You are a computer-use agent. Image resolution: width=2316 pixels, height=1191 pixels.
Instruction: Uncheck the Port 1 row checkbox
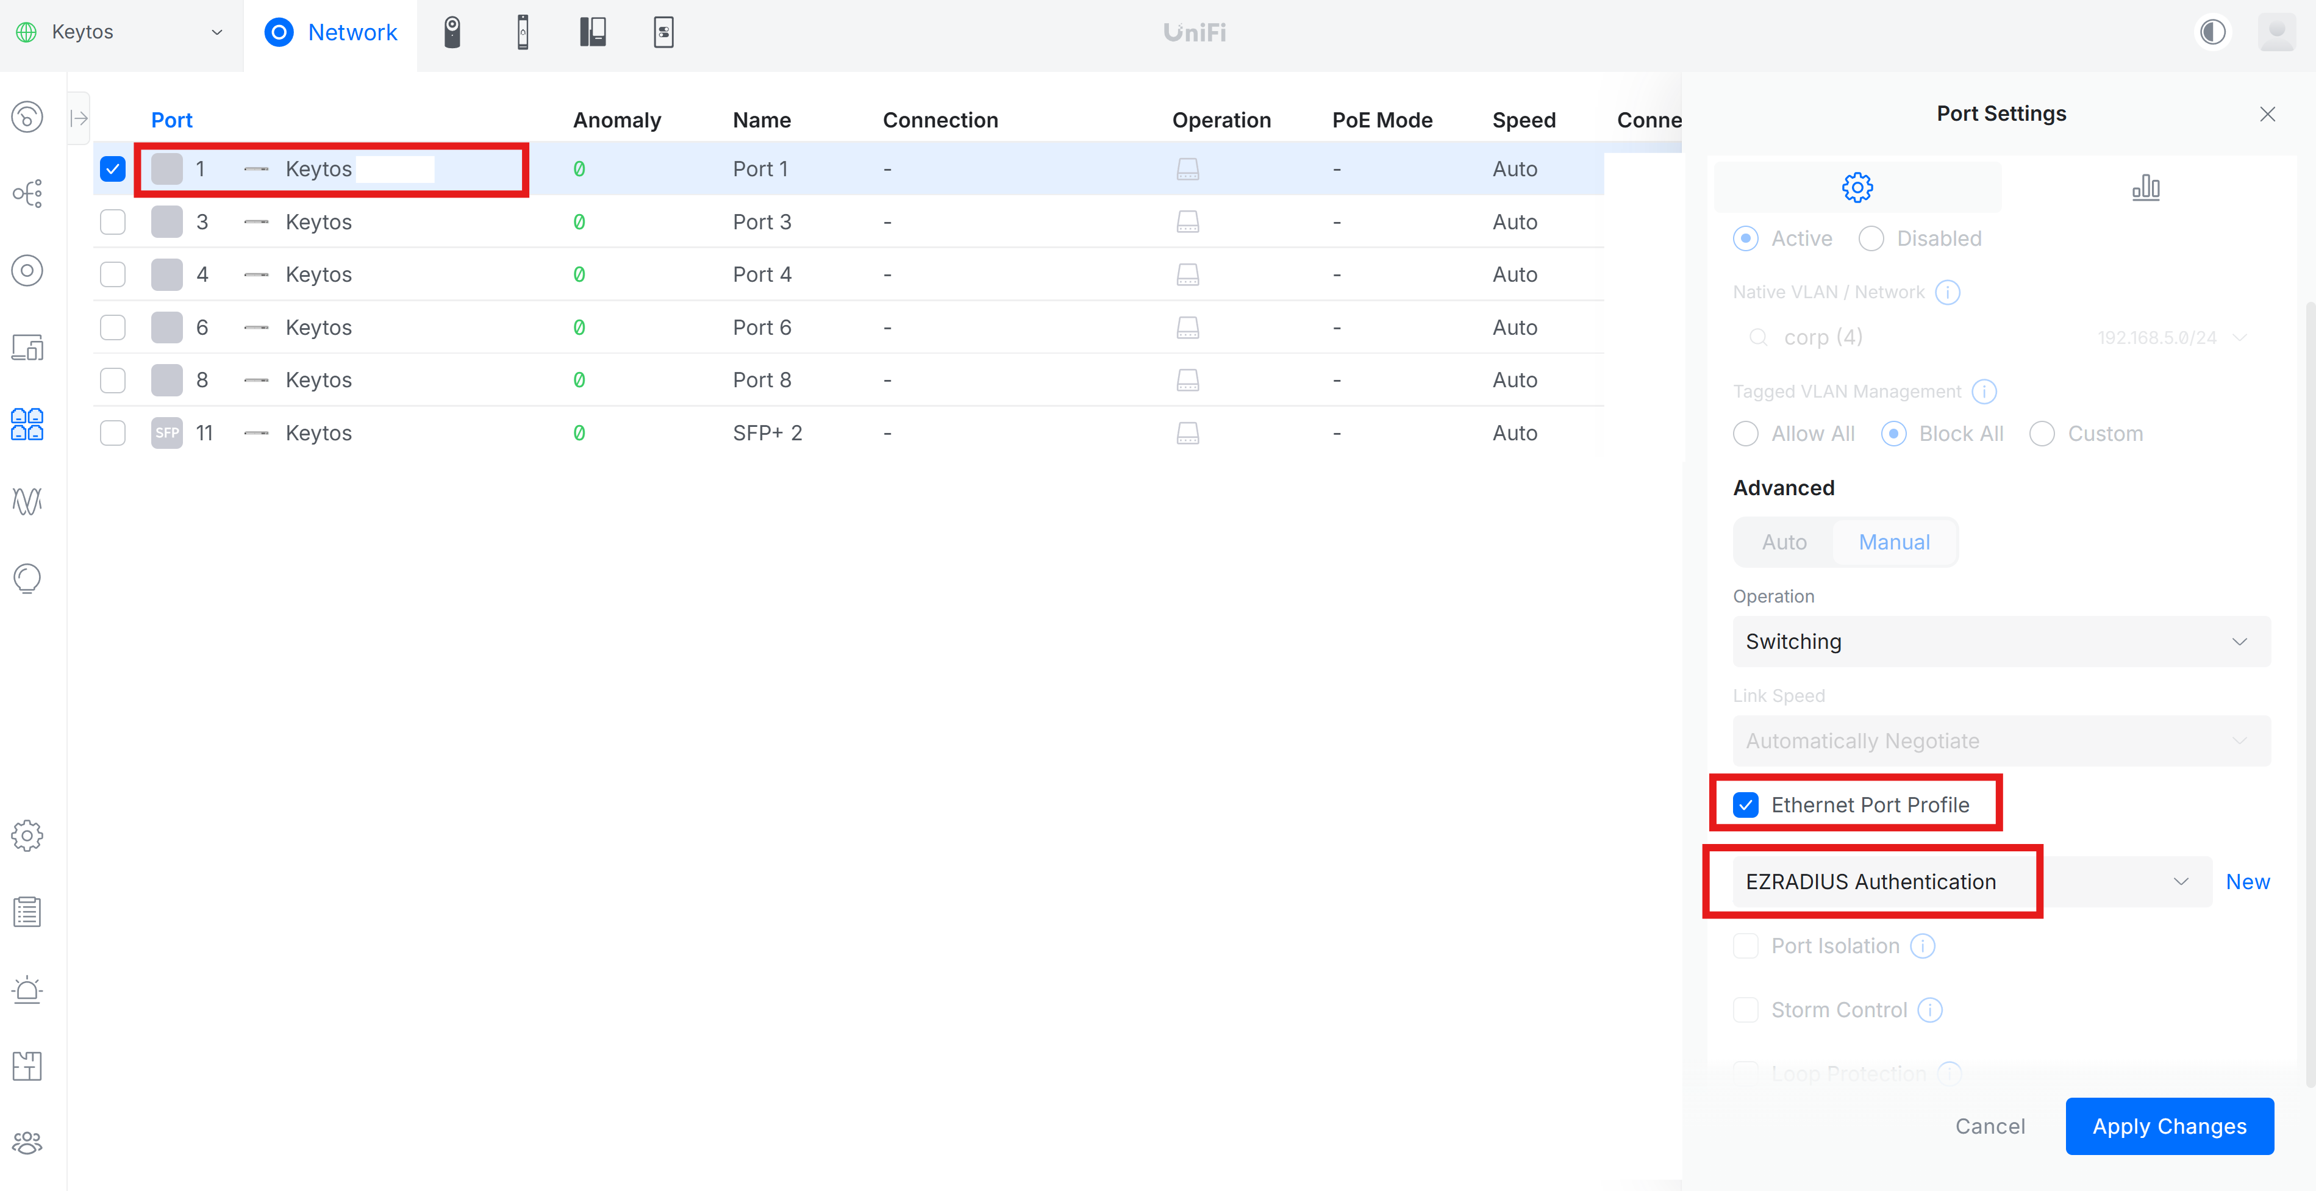click(112, 169)
